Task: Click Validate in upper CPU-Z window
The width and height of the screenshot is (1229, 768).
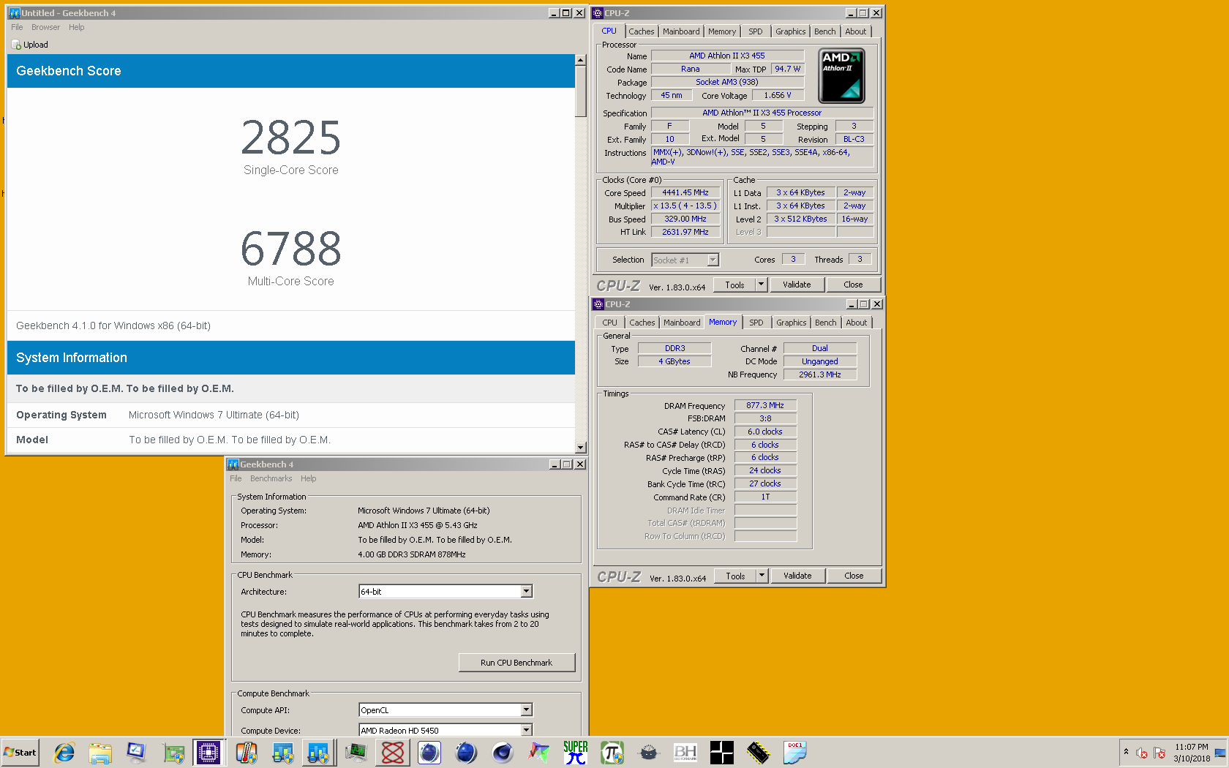Action: (x=797, y=285)
